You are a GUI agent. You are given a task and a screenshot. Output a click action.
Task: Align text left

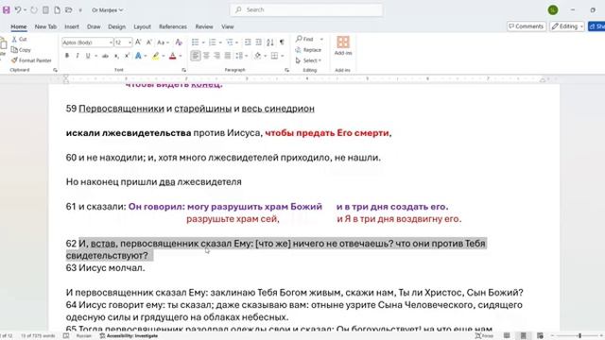(196, 56)
